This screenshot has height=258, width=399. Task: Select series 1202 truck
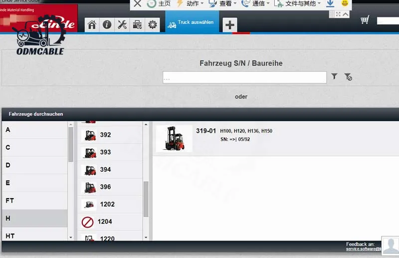click(110, 204)
